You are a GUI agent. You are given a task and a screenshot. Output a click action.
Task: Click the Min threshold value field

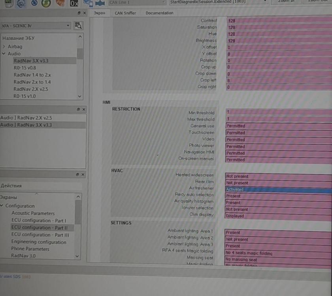[x=279, y=112]
